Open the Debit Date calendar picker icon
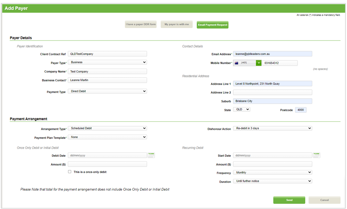Screen dimensions: 347x209 pyautogui.click(x=151, y=155)
